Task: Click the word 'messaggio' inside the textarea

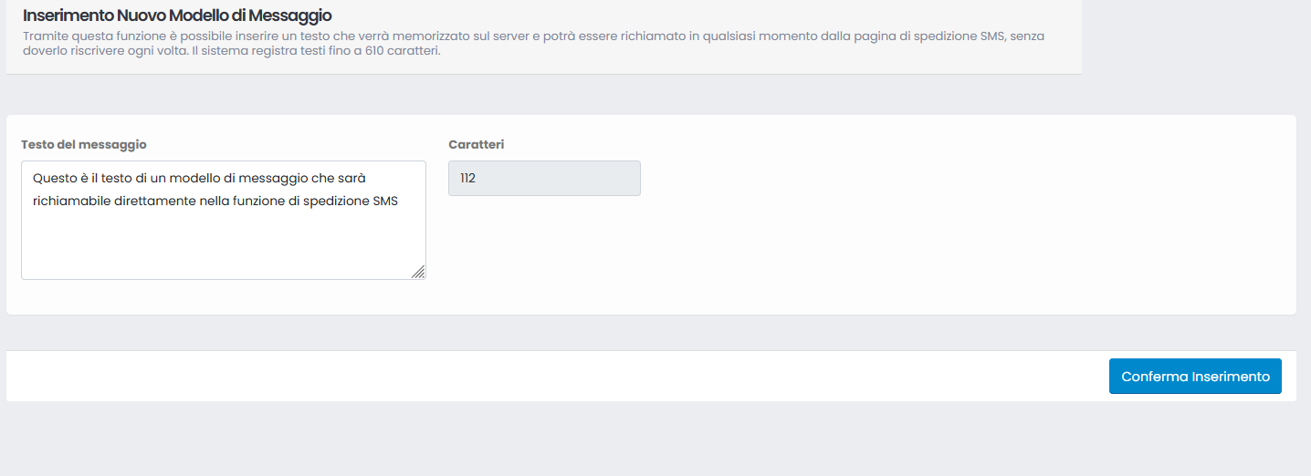Action: click(274, 178)
